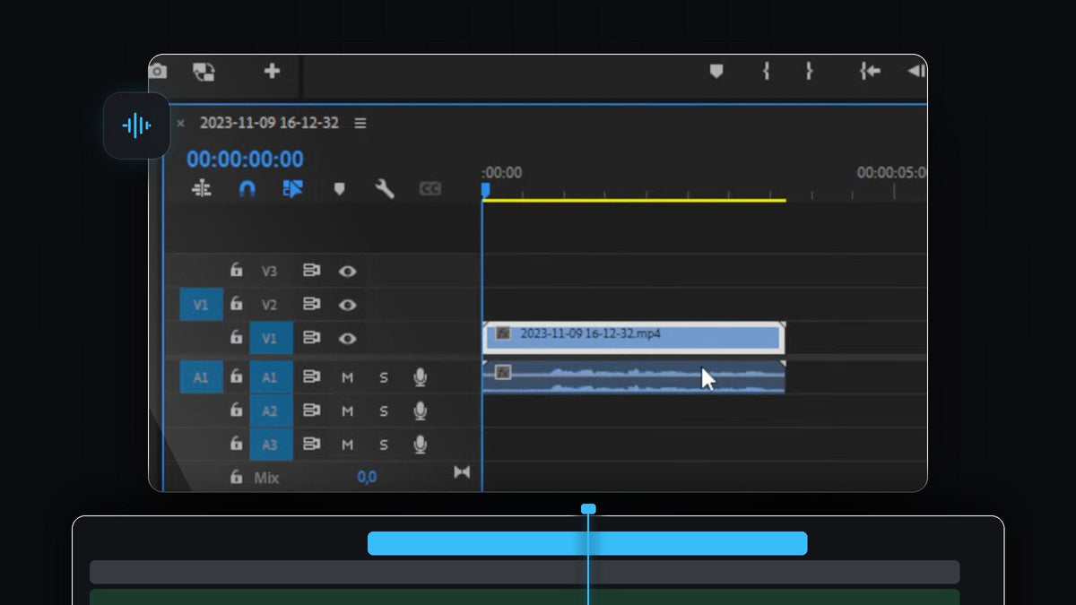Click the fx badge on the audio clip

click(504, 372)
